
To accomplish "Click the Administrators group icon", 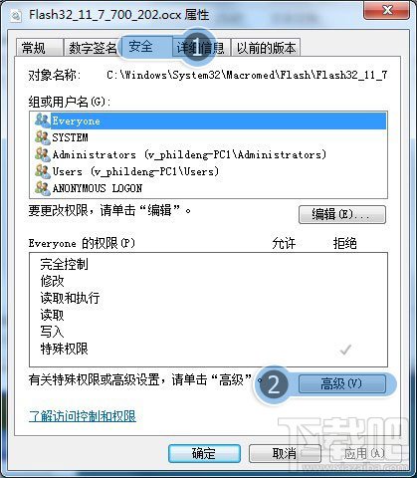I will [x=43, y=154].
